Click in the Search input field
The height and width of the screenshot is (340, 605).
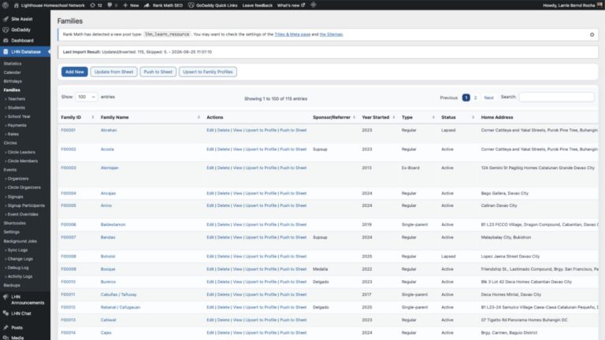coord(557,97)
